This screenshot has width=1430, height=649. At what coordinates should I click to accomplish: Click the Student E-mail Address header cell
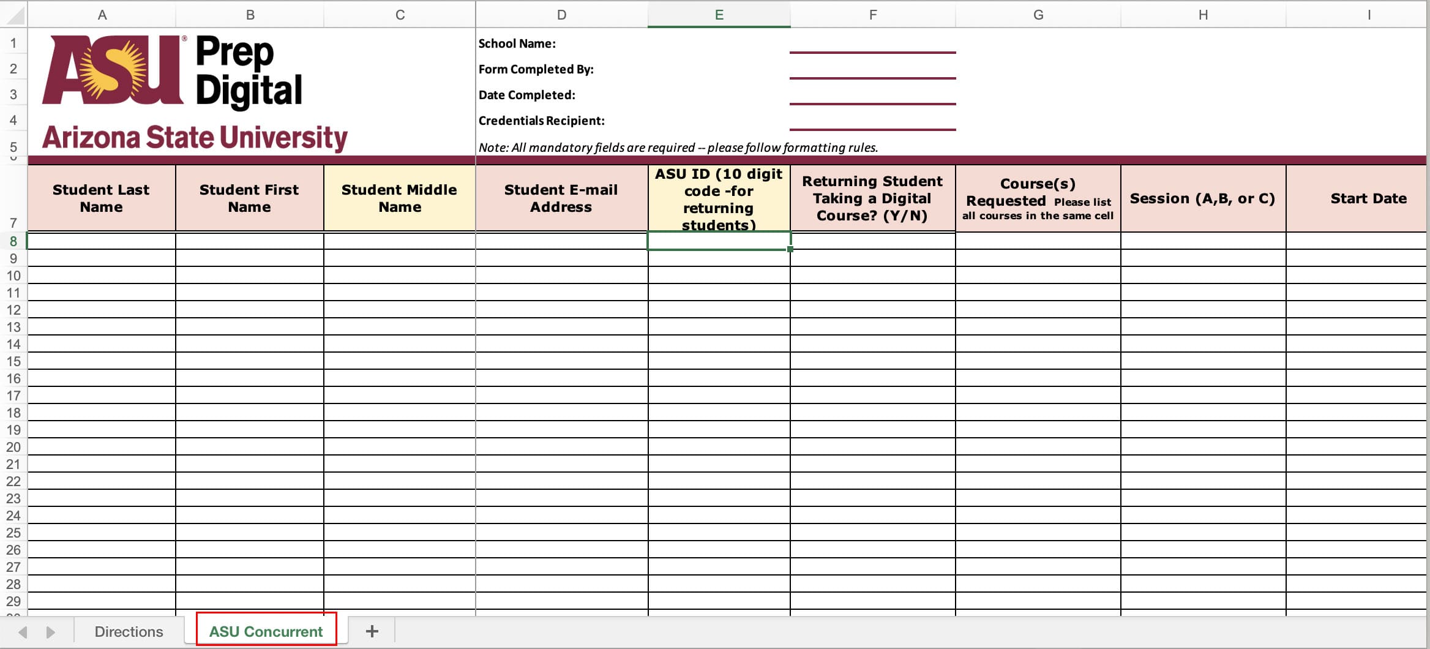tap(561, 198)
